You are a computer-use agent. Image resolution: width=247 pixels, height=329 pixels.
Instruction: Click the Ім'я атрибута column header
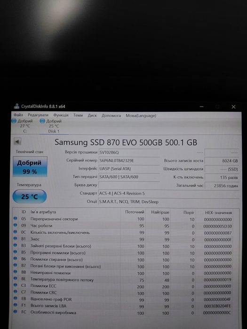click(x=43, y=212)
